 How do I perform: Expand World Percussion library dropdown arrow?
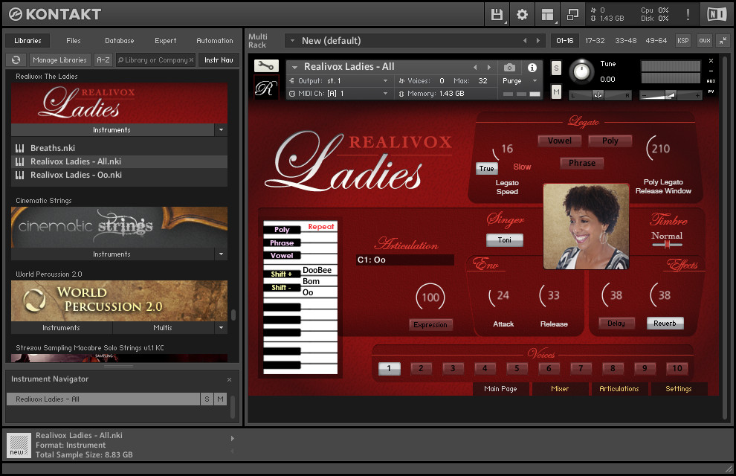coord(221,328)
